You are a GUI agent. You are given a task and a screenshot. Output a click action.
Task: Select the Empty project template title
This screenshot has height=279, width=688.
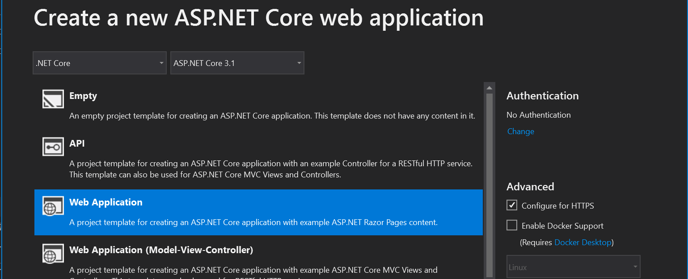pos(83,96)
